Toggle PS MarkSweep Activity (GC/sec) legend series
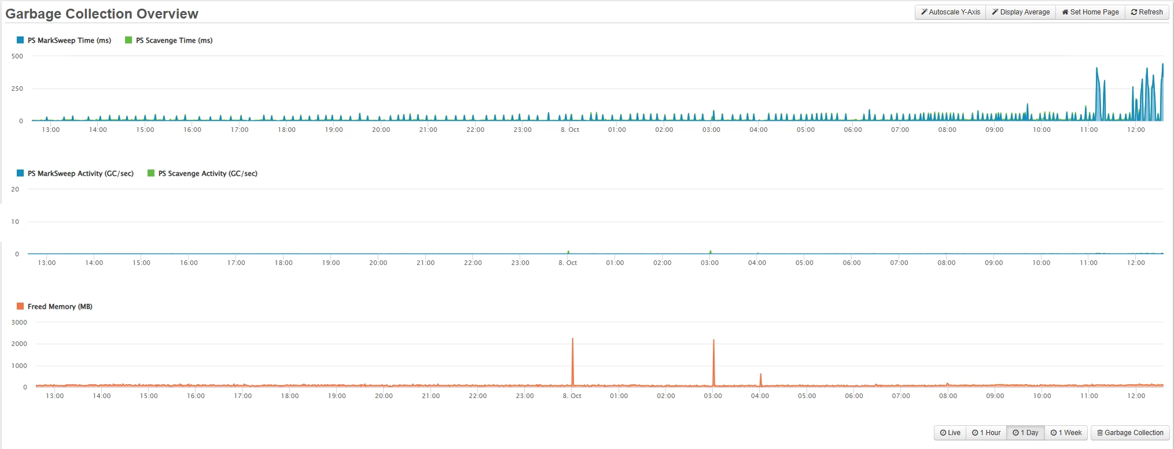 [75, 174]
